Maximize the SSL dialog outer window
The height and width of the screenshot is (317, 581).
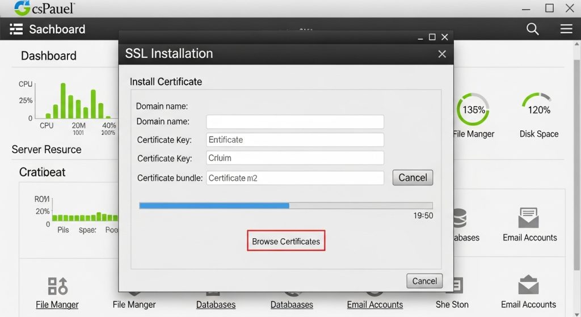click(x=432, y=37)
